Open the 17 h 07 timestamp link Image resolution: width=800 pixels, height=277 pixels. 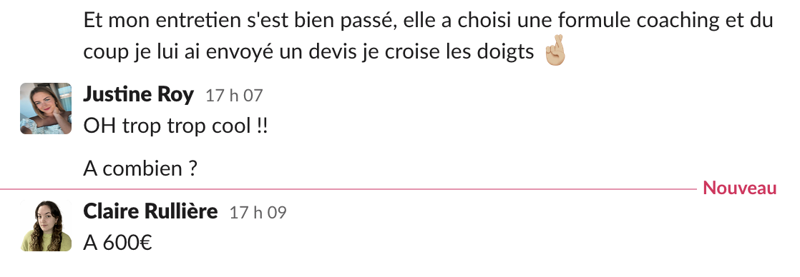point(234,96)
